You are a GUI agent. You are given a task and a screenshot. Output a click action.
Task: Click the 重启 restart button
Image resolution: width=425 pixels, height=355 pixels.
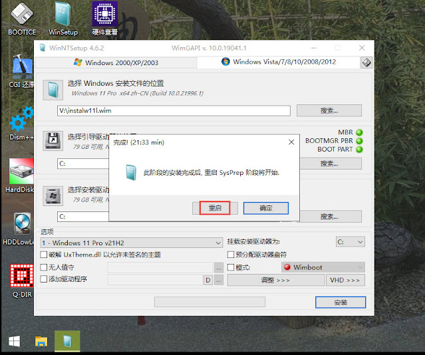(x=215, y=208)
